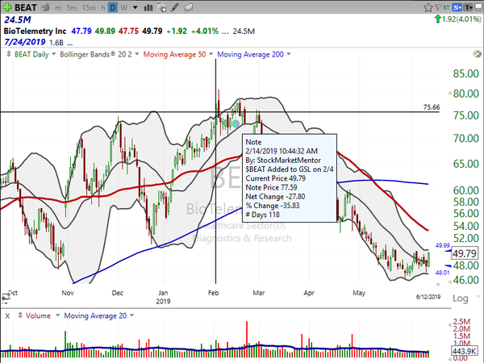The width and height of the screenshot is (484, 363).
Task: Open the Bollinger Bands 20 2 dropdown
Action: point(137,54)
